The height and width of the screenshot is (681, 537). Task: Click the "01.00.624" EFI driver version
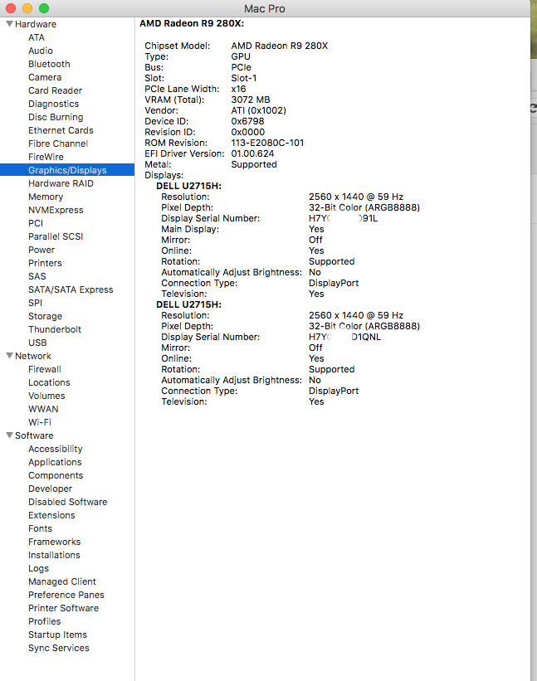[x=252, y=153]
